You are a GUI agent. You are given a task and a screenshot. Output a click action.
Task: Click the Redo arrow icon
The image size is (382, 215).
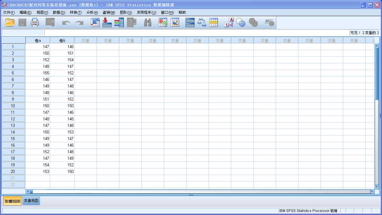click(x=79, y=23)
